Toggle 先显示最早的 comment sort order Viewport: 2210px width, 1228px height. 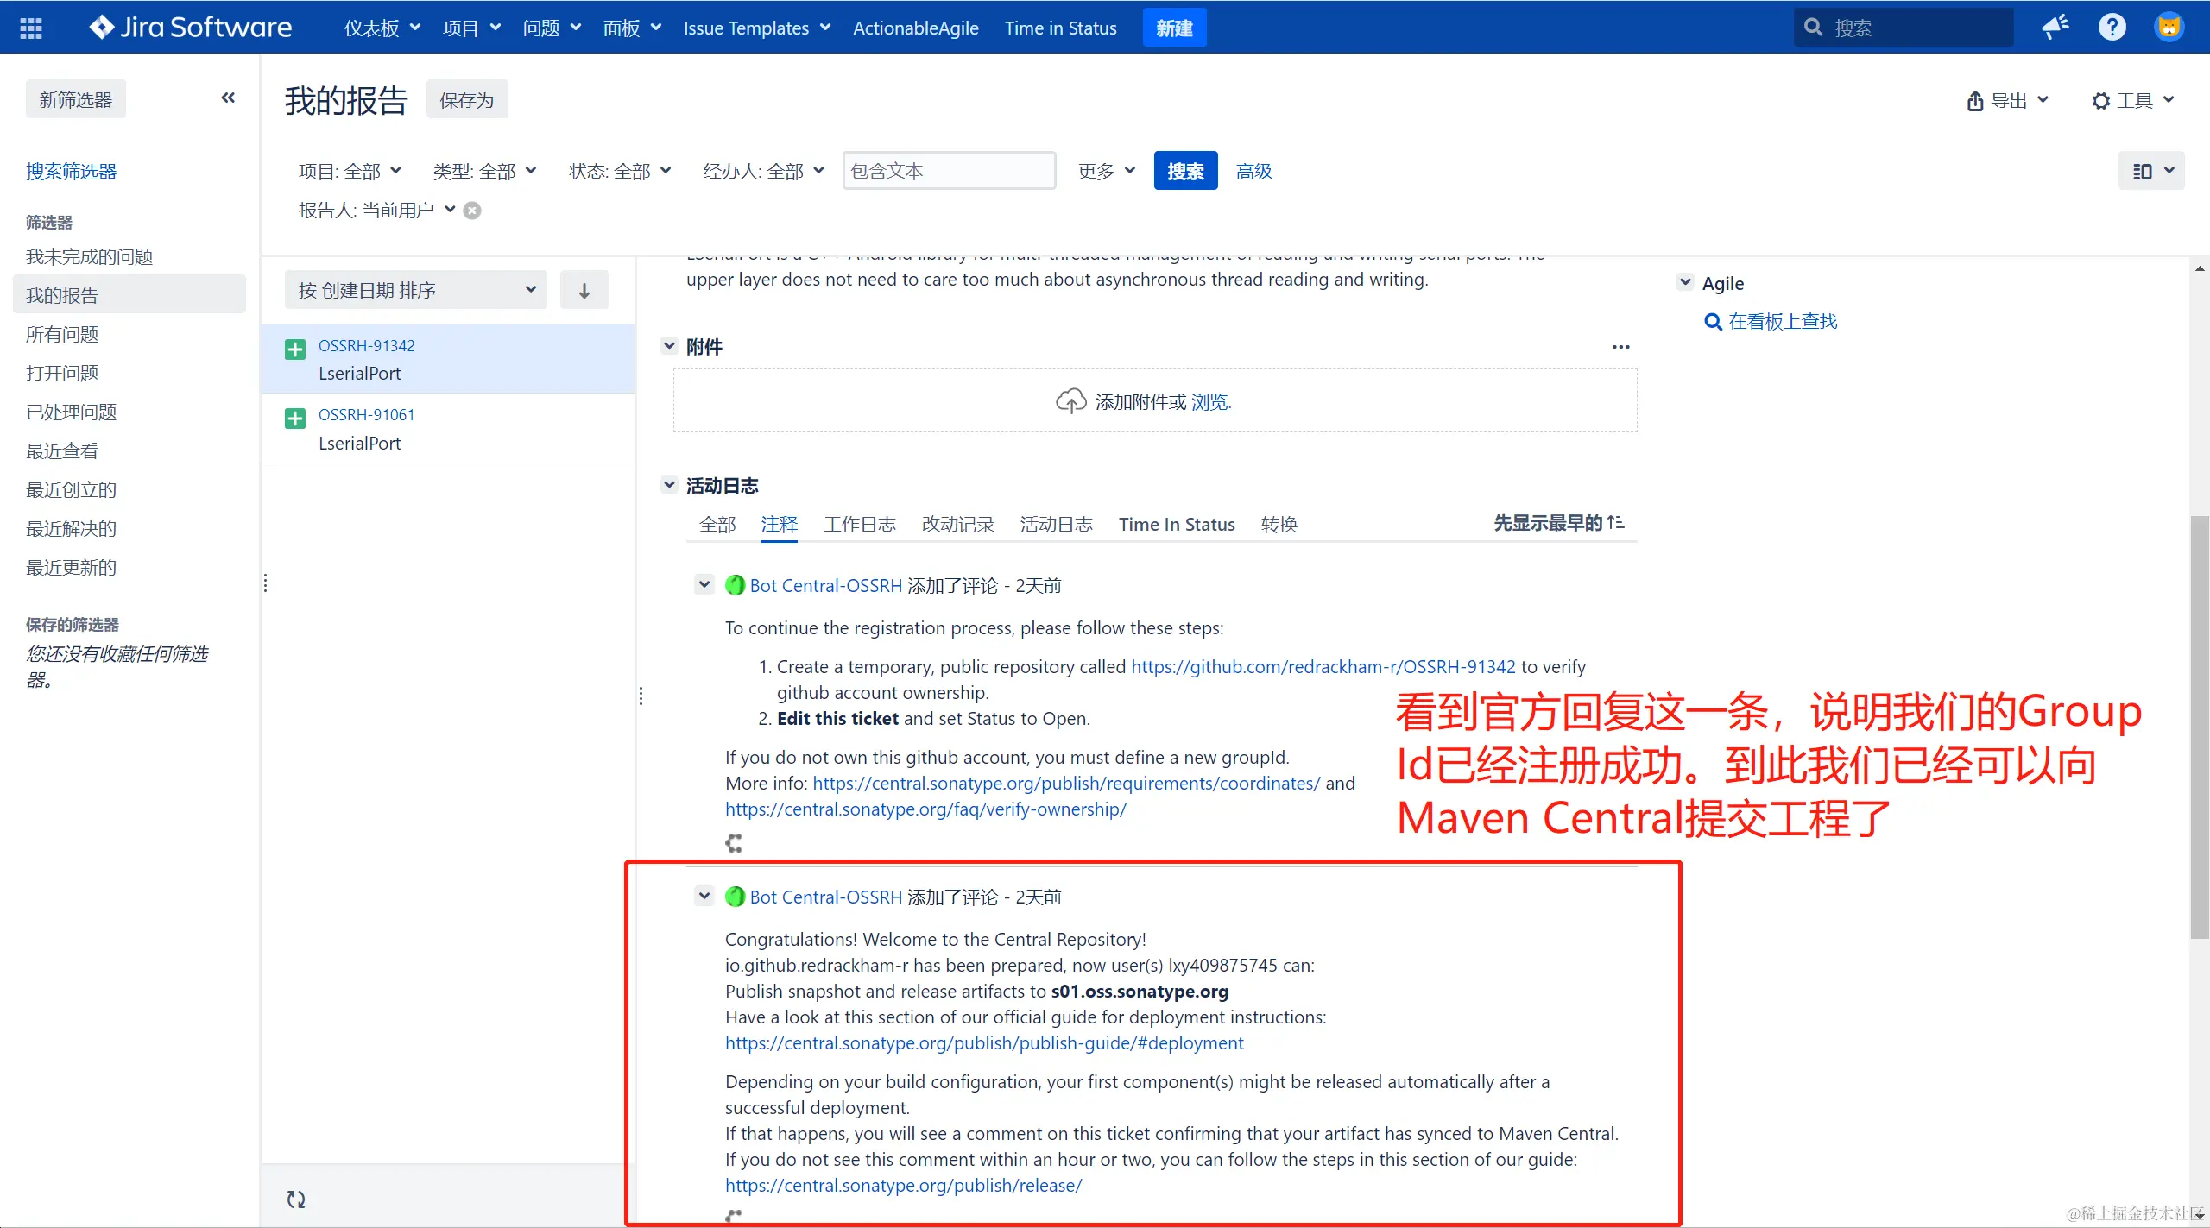[x=1558, y=523]
